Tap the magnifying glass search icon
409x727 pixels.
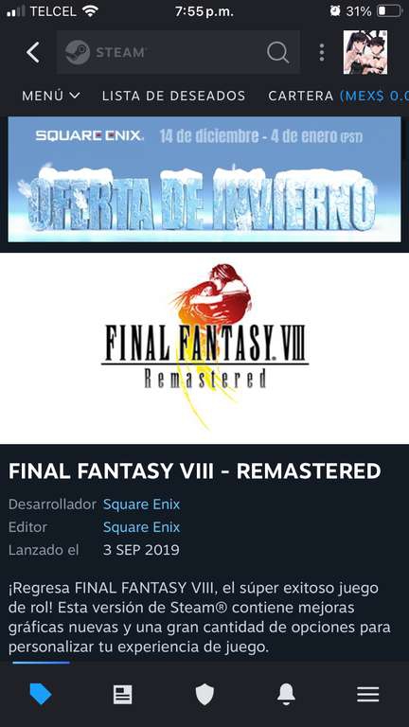[x=277, y=52]
